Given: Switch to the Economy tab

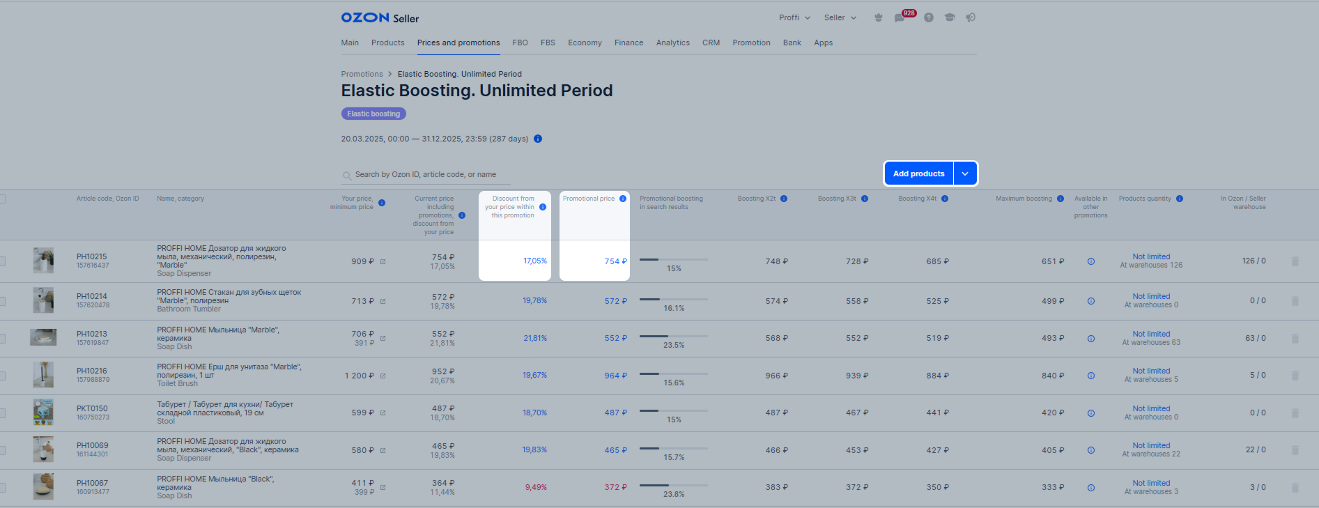Looking at the screenshot, I should click(x=585, y=43).
